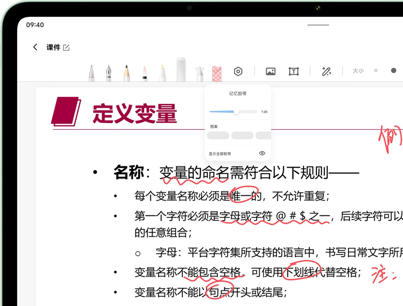Tap the grabber bar at screen top
The height and width of the screenshot is (306, 403).
click(x=318, y=25)
